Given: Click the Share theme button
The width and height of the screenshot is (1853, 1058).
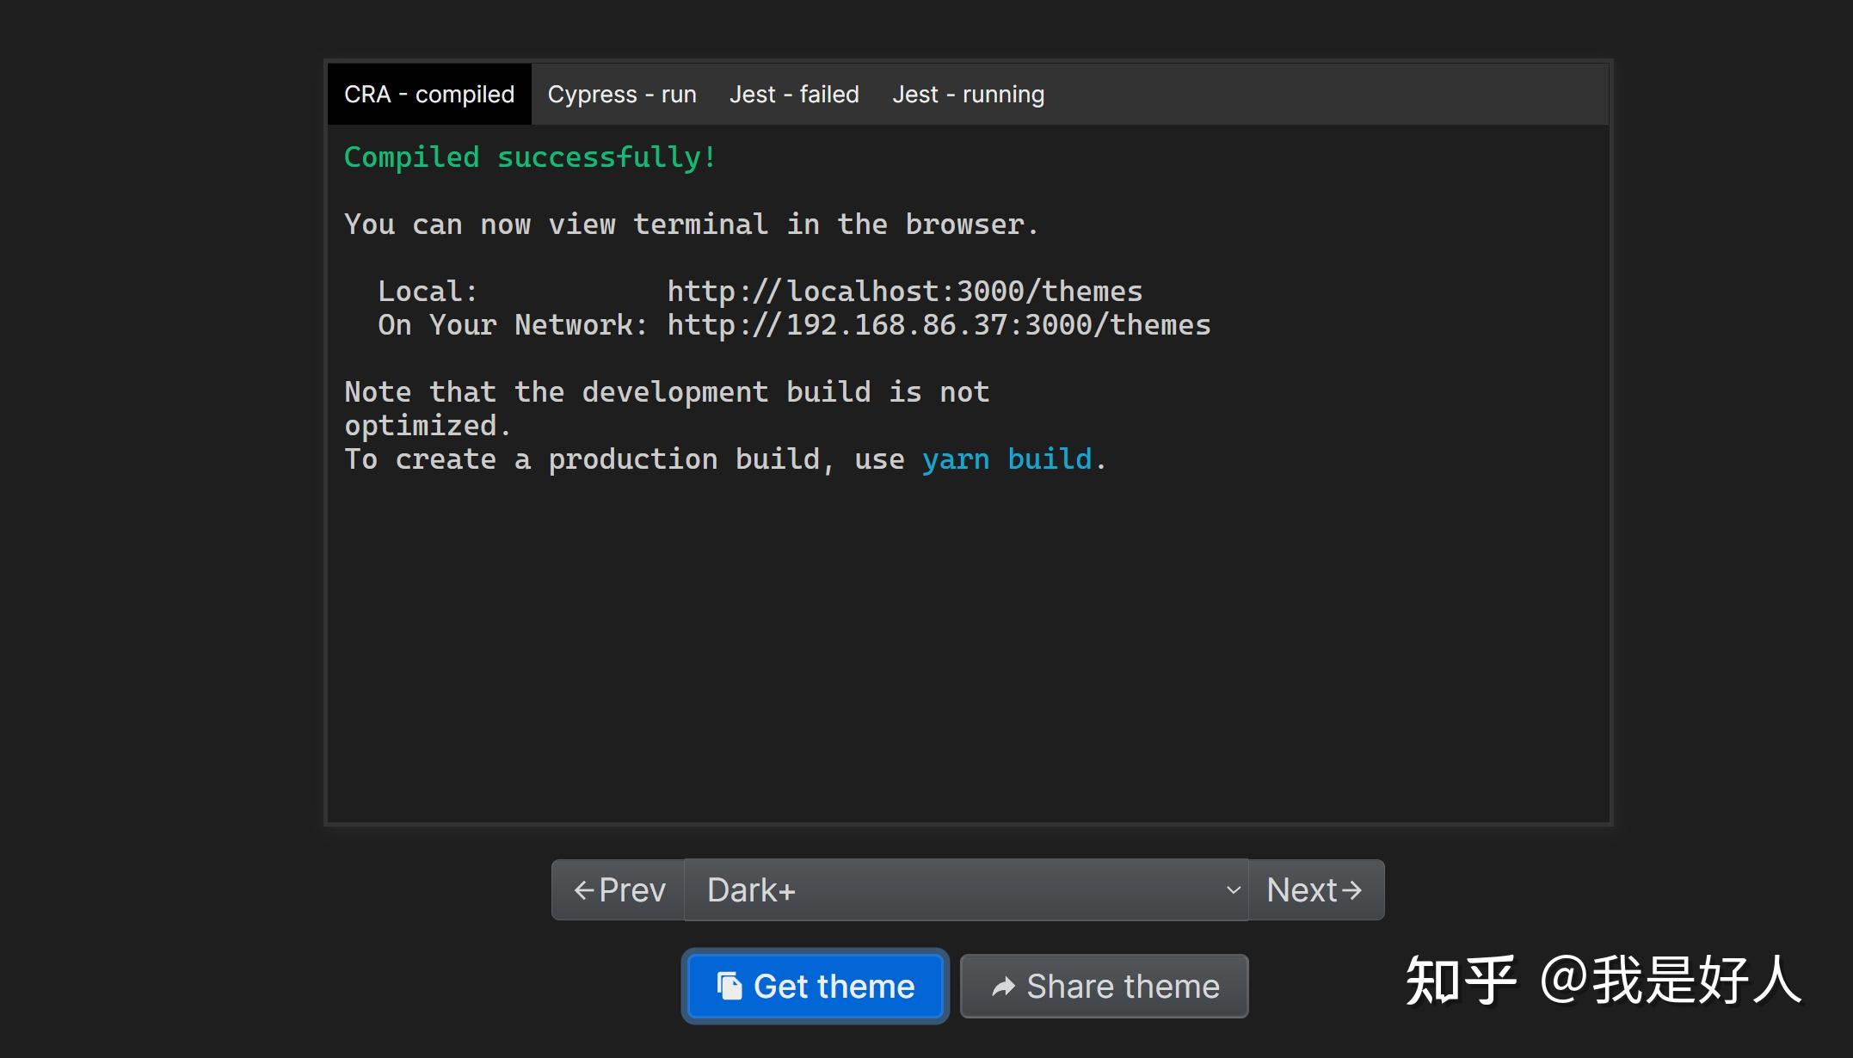Looking at the screenshot, I should click(x=1104, y=986).
